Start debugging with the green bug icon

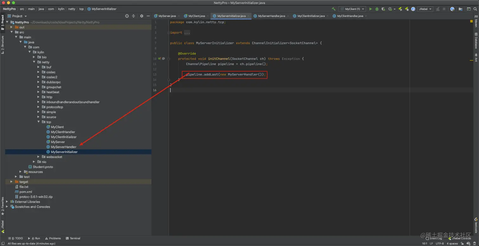click(x=377, y=9)
